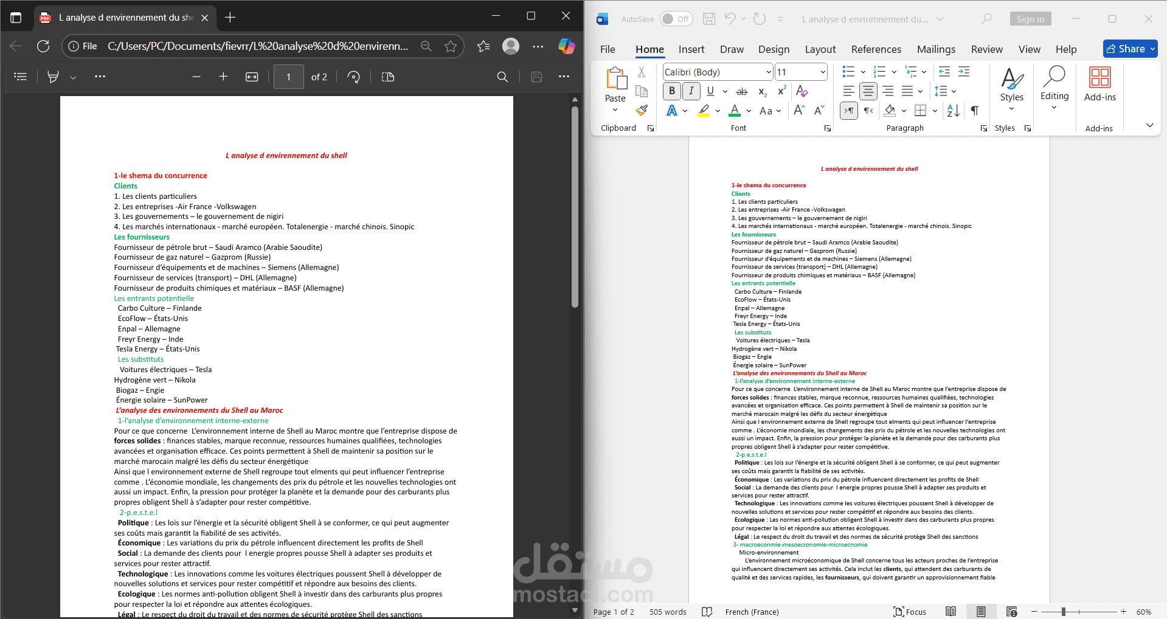Select the Format Painter brush
Screen dimensions: 1167x619
641,110
